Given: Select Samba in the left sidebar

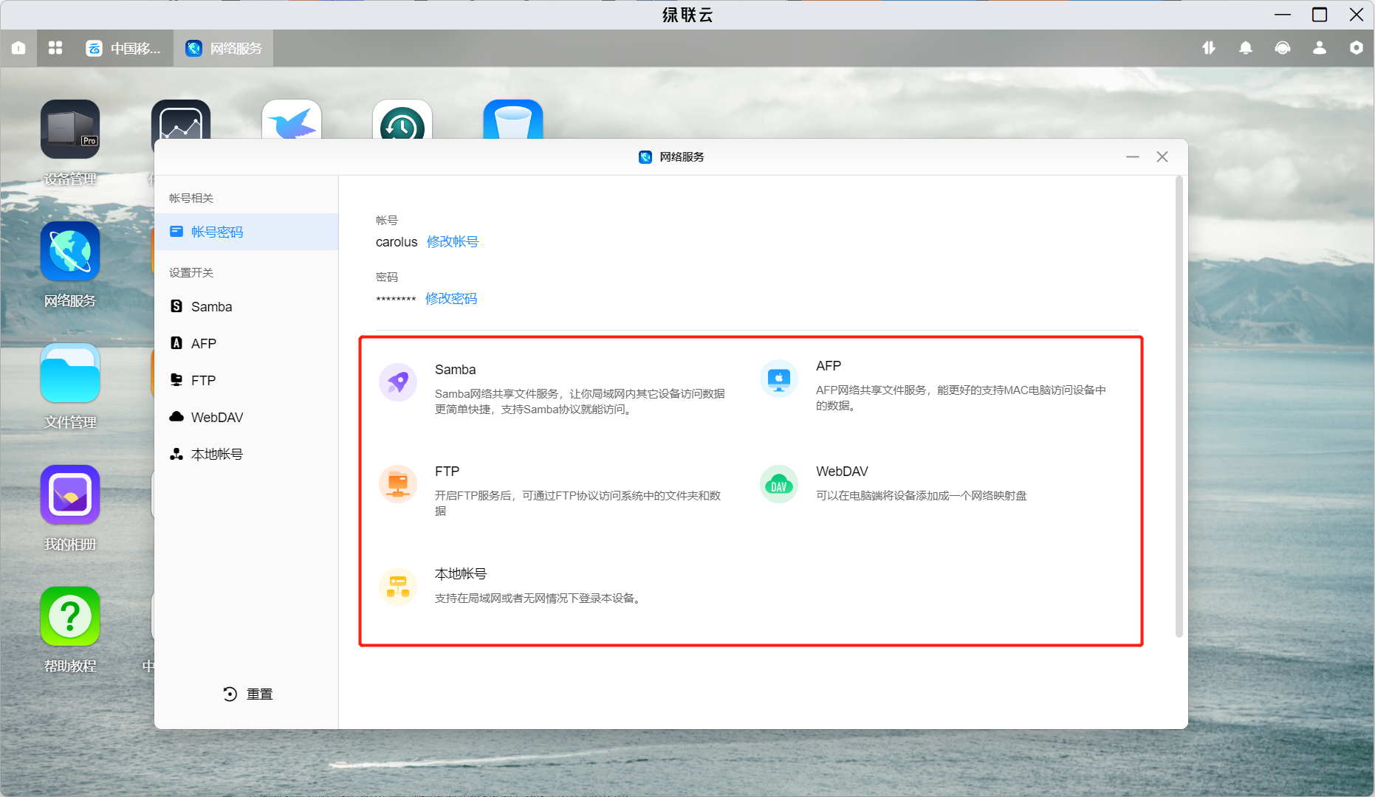Looking at the screenshot, I should [x=211, y=306].
